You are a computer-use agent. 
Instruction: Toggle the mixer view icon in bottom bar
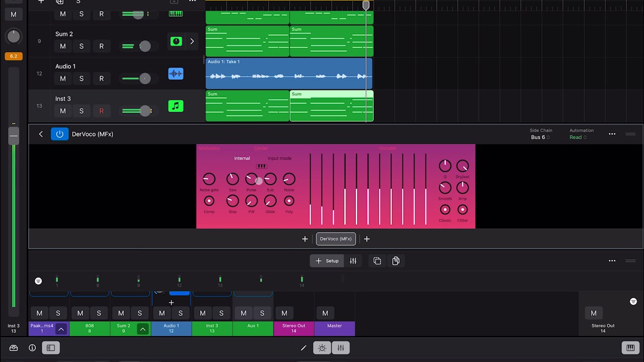click(341, 348)
